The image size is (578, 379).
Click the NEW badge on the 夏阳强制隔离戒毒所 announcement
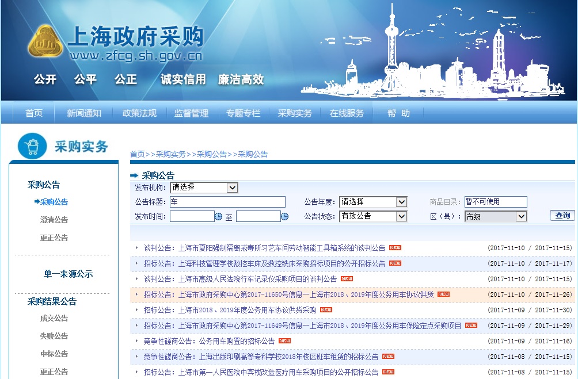(395, 248)
